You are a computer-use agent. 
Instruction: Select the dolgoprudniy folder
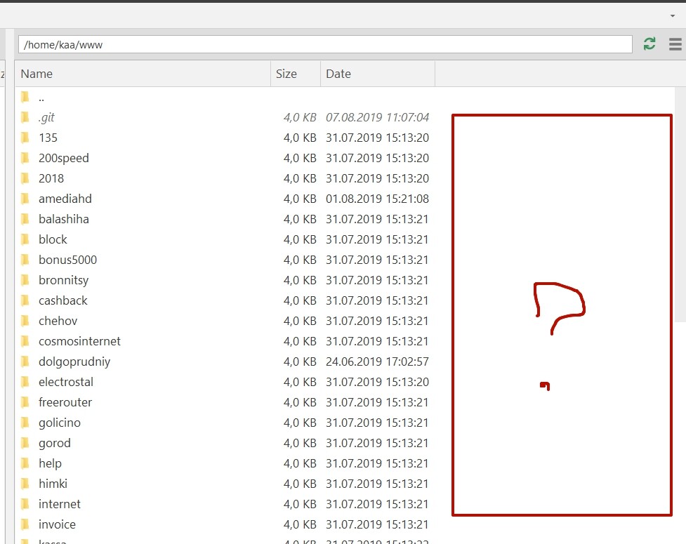pyautogui.click(x=74, y=361)
